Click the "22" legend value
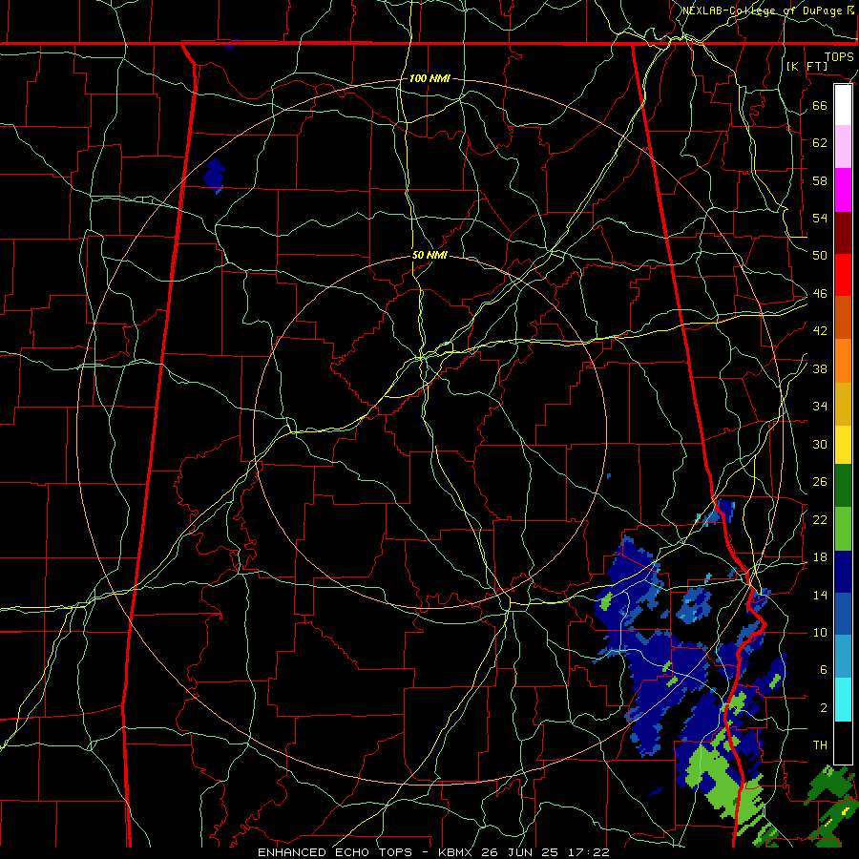This screenshot has height=859, width=859. tap(820, 519)
